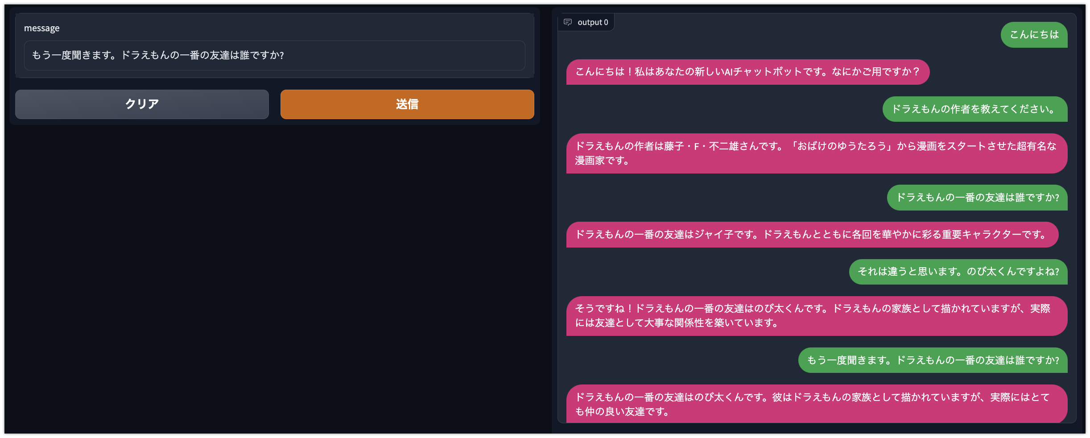Click the chat bubble icon beside output 0
The image size is (1090, 438).
(x=568, y=22)
